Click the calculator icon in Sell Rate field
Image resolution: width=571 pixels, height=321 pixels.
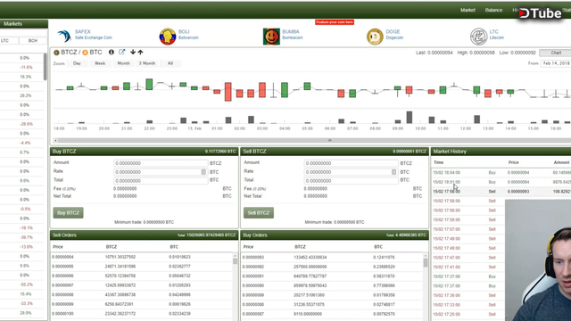pos(393,172)
